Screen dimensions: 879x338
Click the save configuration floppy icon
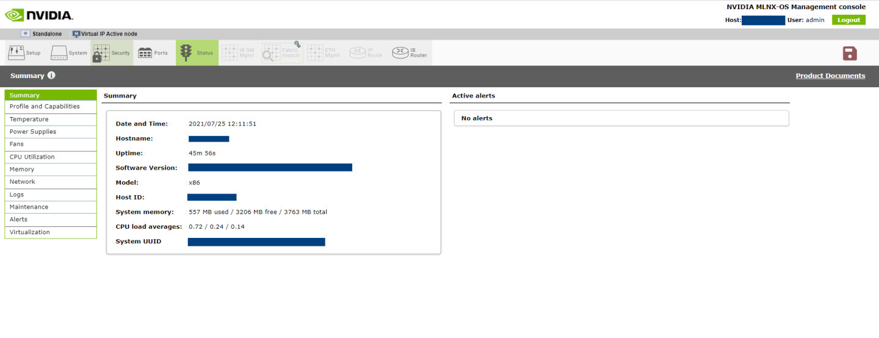[x=850, y=53]
